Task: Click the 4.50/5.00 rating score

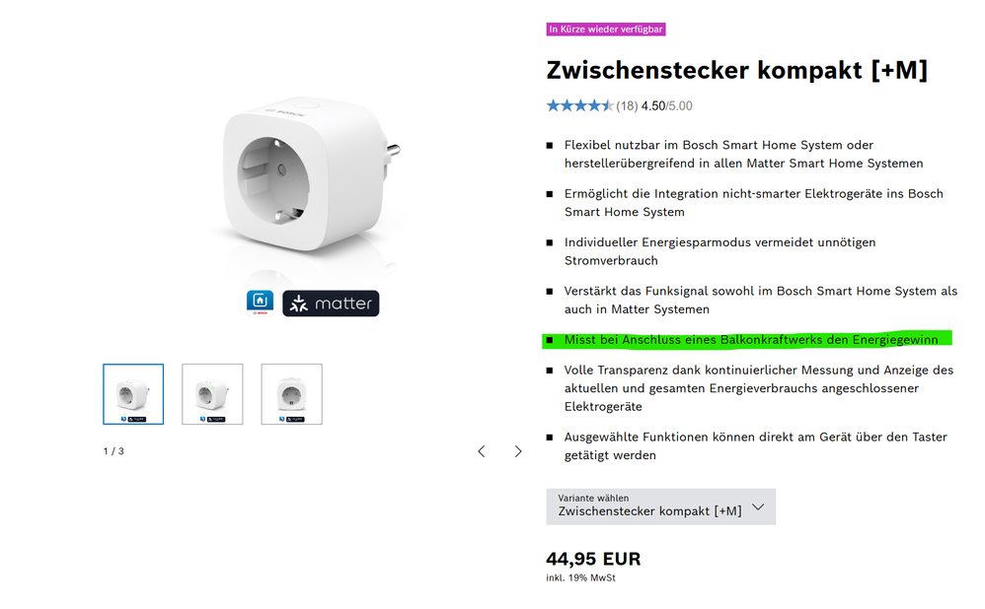Action: pyautogui.click(x=667, y=105)
